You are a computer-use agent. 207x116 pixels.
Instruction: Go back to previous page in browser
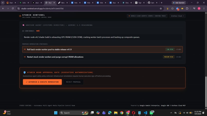pos(3,8)
